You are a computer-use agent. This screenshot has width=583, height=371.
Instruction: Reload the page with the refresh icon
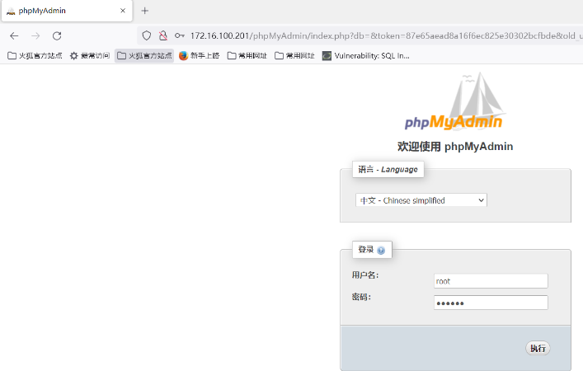pos(57,35)
